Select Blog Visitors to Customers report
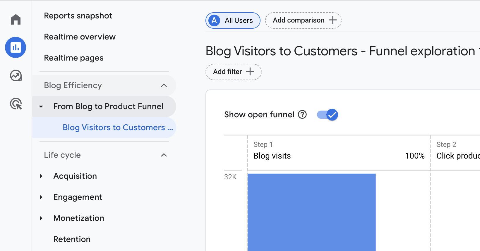The height and width of the screenshot is (251, 480). [118, 128]
